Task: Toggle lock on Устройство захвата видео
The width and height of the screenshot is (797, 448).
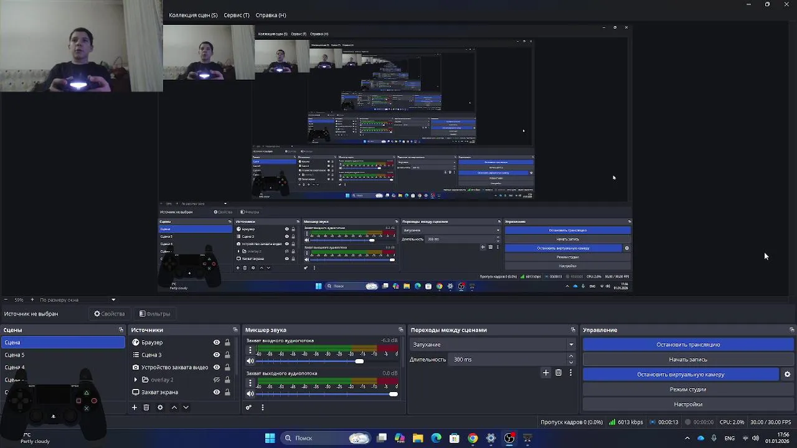Action: (227, 367)
